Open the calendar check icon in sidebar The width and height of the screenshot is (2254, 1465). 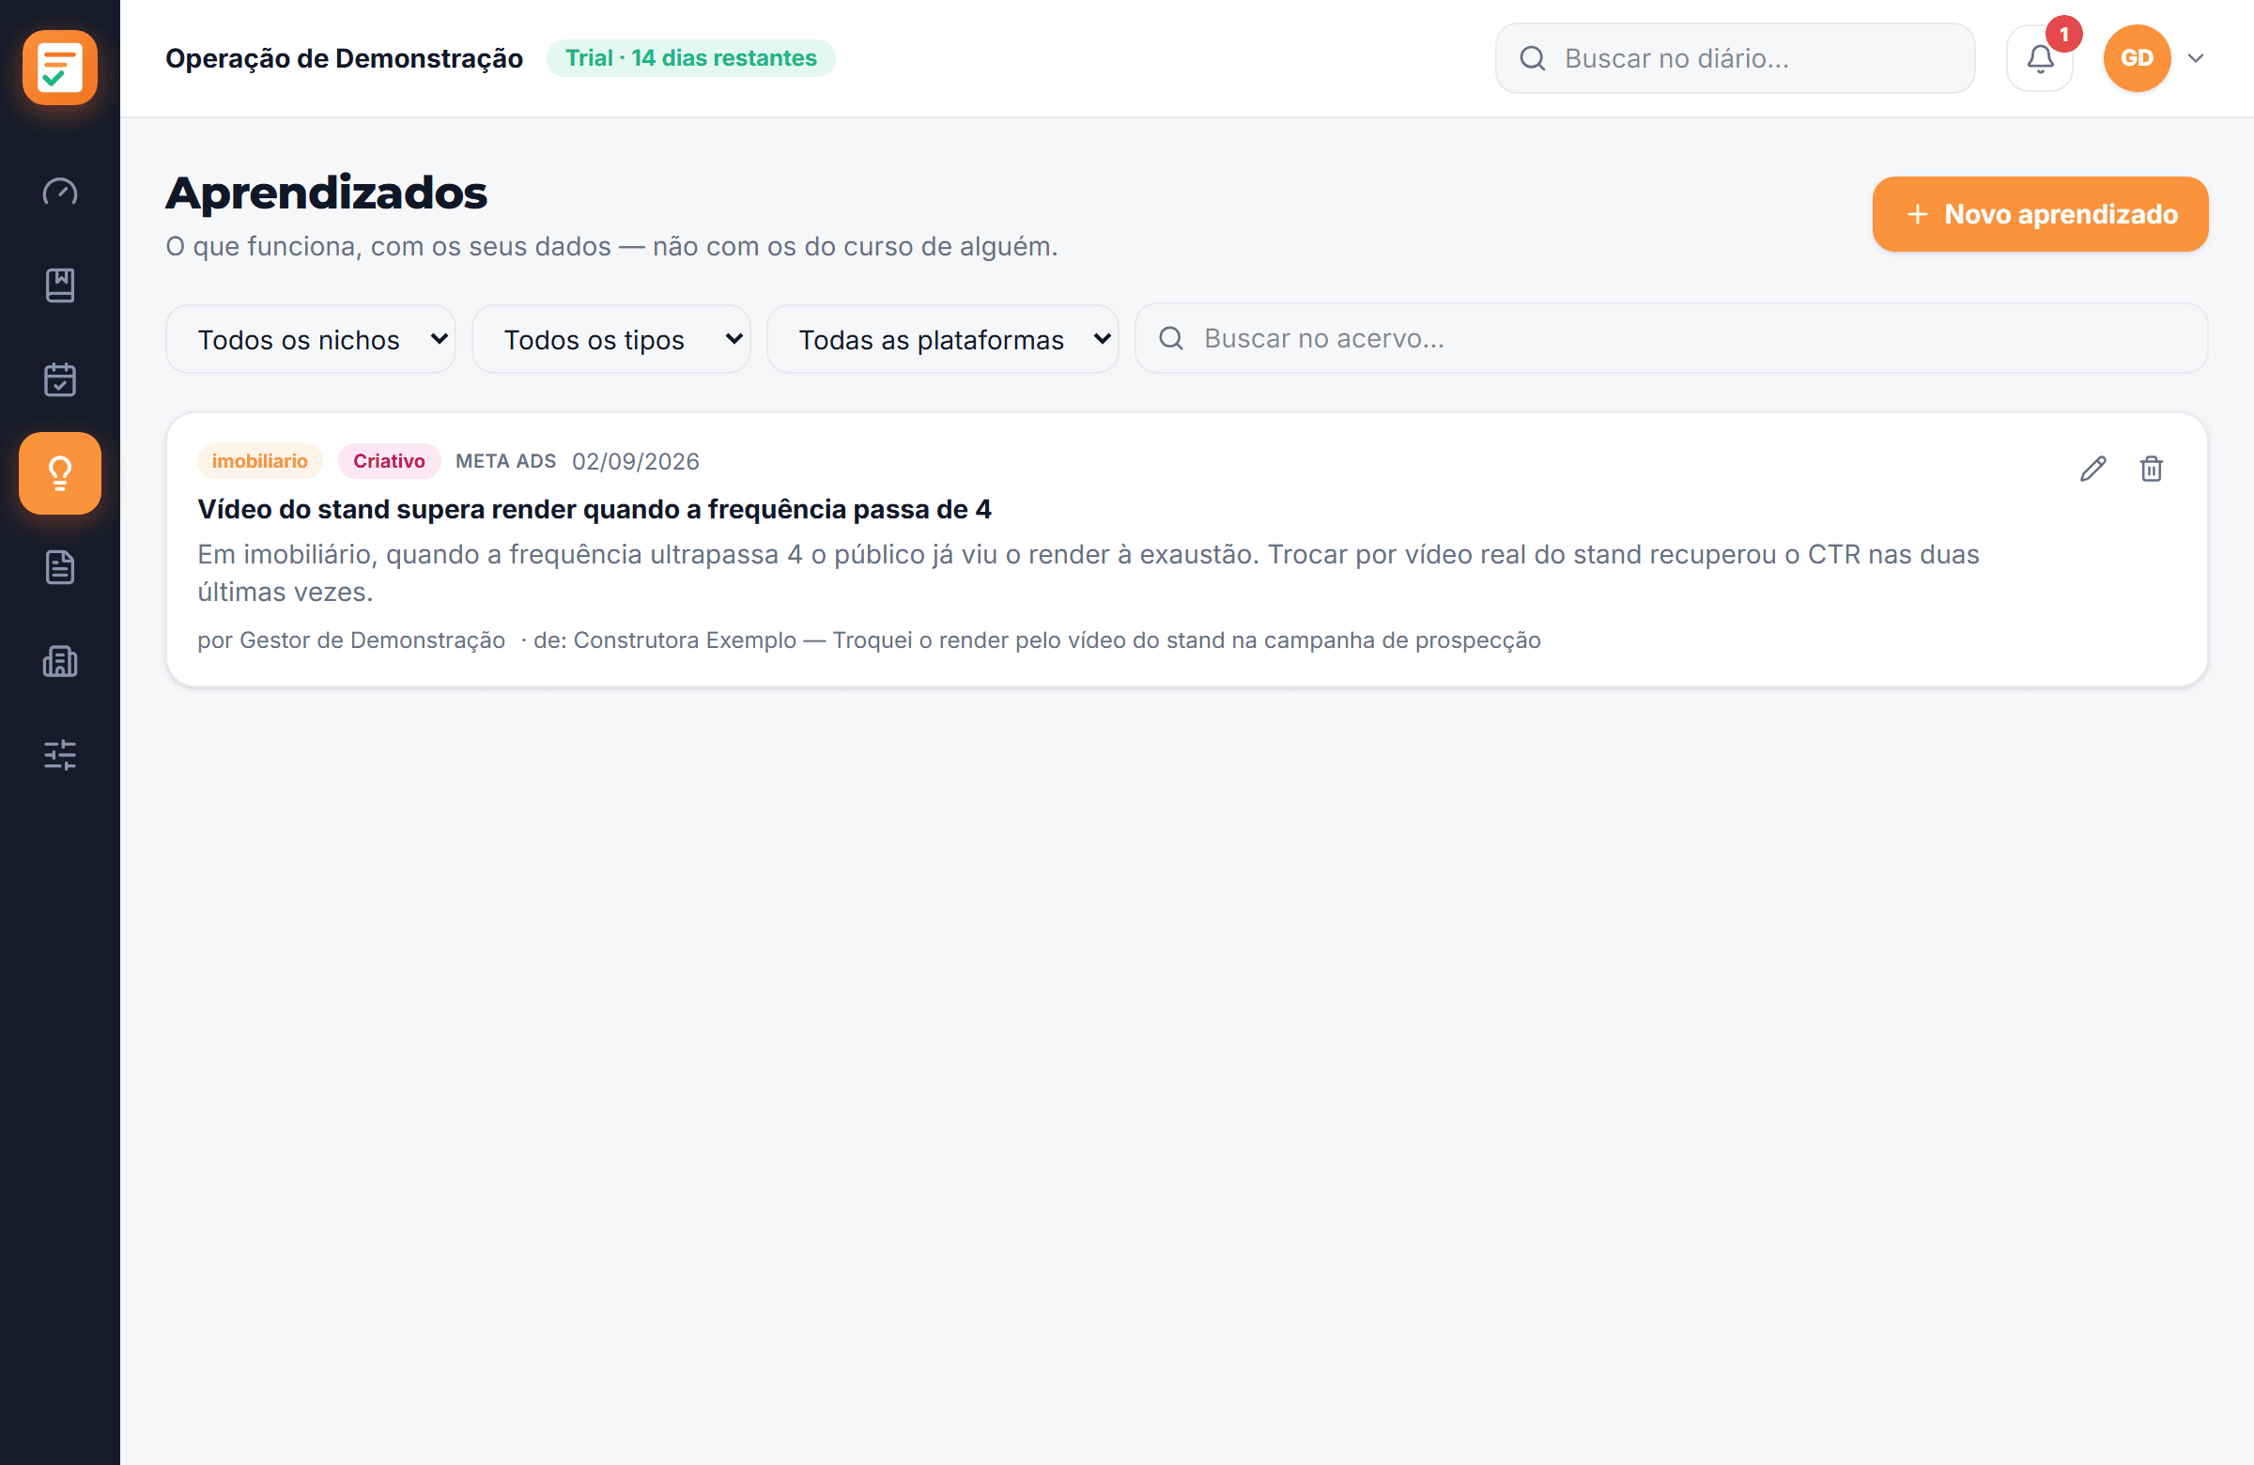click(60, 378)
